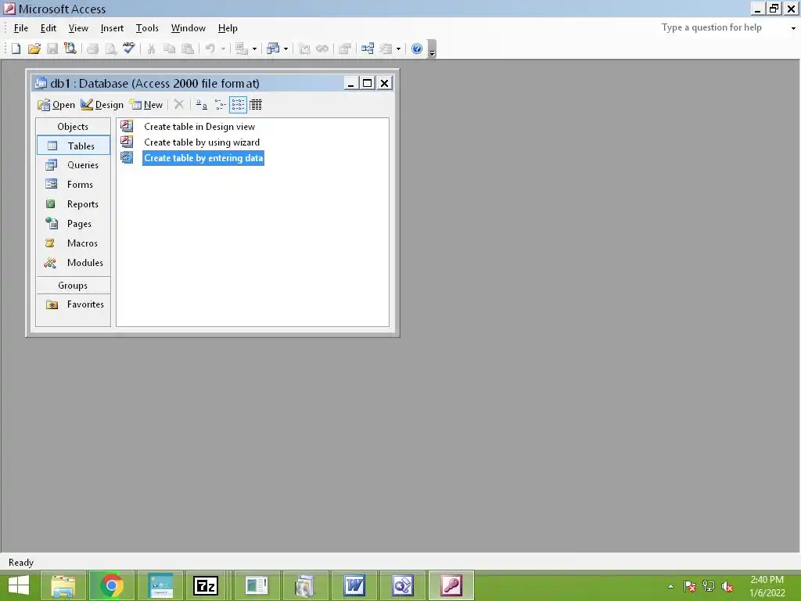
Task: Select Reports in the Objects list
Action: click(74, 204)
